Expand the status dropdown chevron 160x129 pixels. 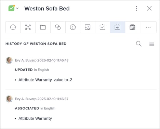tap(17, 8)
